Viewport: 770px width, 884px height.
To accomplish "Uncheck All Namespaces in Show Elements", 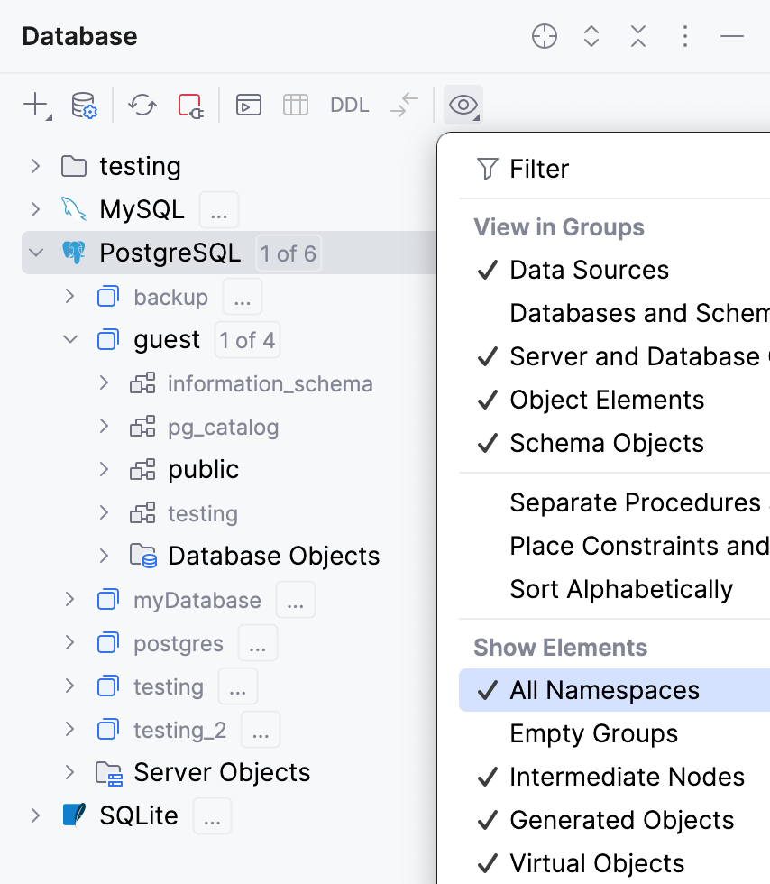I will click(x=604, y=690).
